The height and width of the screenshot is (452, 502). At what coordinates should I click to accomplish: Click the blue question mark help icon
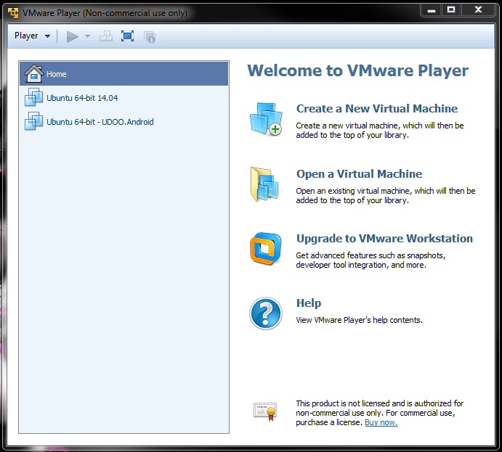pyautogui.click(x=266, y=313)
